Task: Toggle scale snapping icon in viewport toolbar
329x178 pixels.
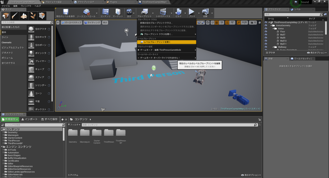Action: pyautogui.click(x=239, y=23)
